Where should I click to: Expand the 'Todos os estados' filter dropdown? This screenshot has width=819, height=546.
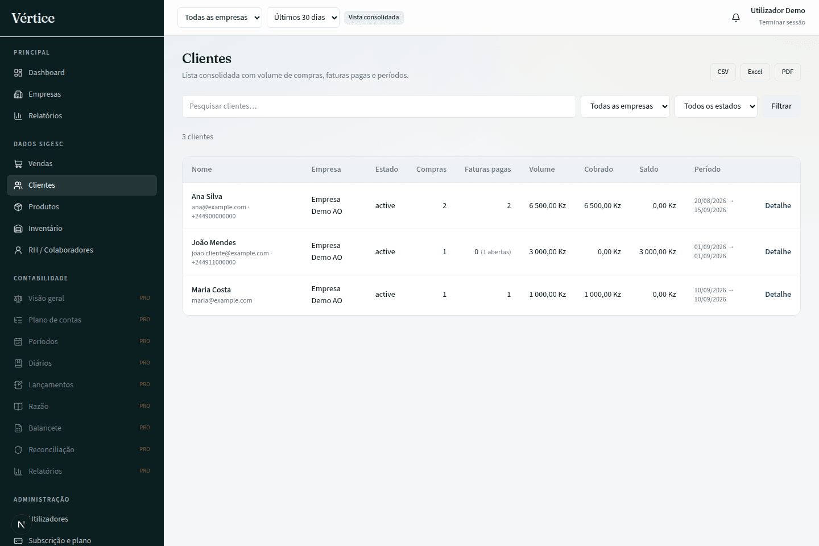(716, 106)
